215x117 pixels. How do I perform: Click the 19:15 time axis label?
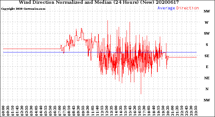(158, 111)
